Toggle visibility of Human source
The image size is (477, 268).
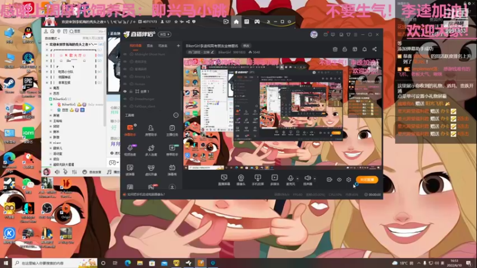click(x=125, y=84)
